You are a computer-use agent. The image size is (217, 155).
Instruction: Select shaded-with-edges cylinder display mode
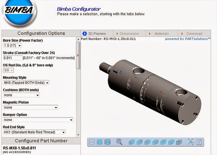point(107,142)
